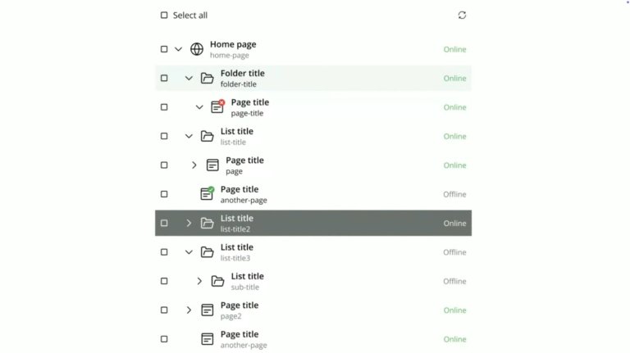Click the folder icon next to folder-title
This screenshot has height=353, width=630.
click(x=208, y=79)
